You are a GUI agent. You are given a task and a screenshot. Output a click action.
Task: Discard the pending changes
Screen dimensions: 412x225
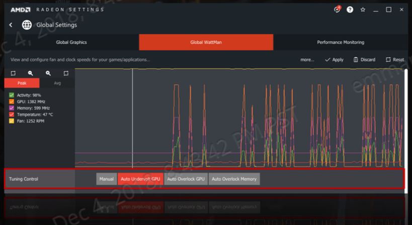(364, 60)
